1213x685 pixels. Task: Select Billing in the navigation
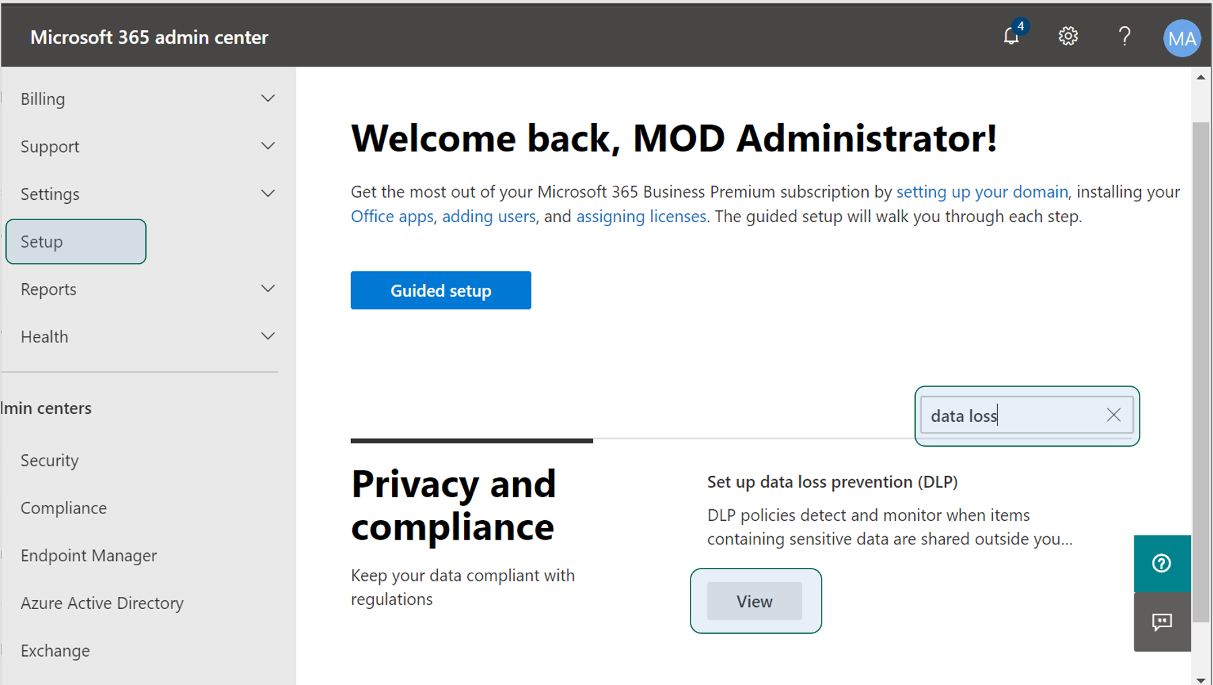43,99
